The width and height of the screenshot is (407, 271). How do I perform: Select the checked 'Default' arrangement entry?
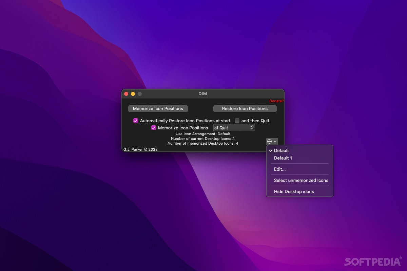[x=281, y=150]
